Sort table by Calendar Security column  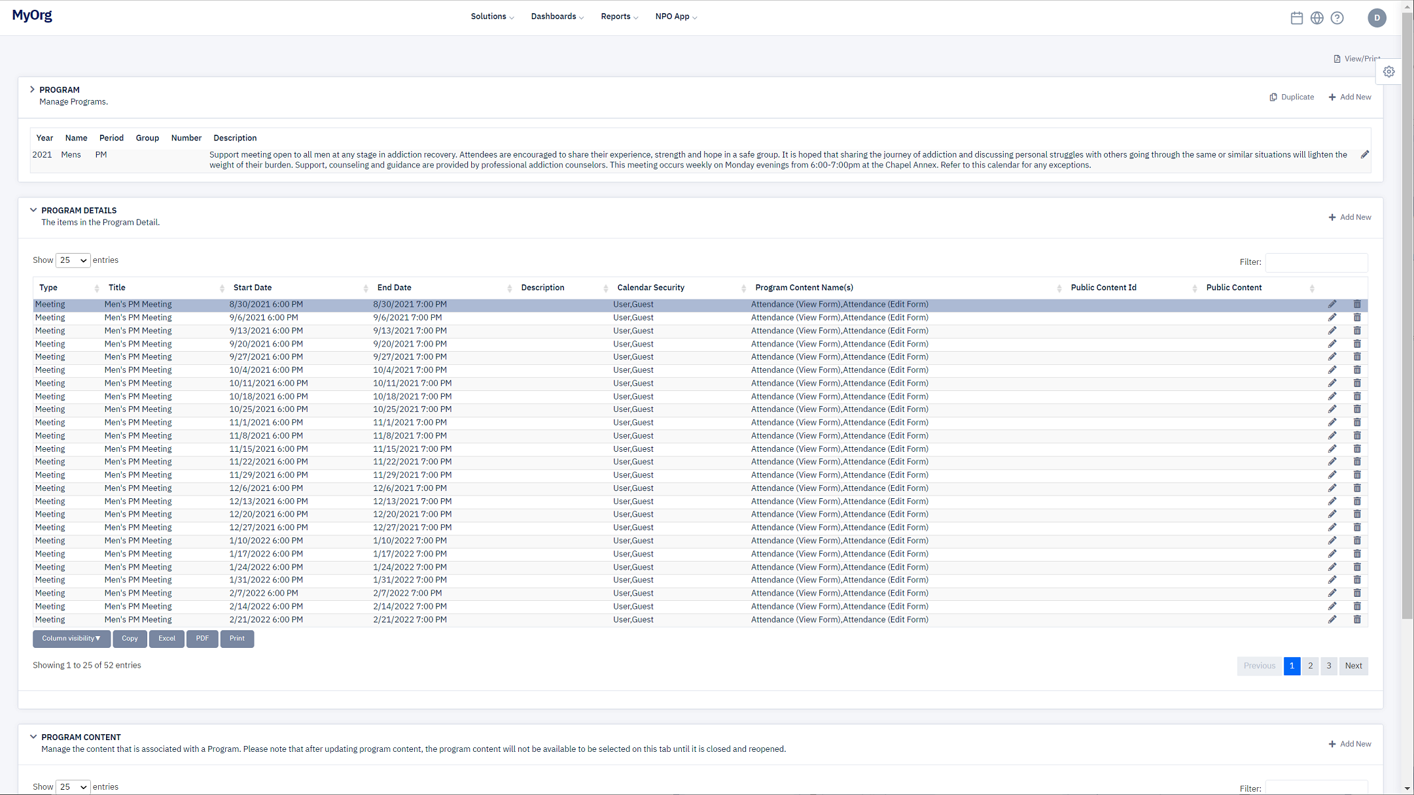click(x=680, y=288)
